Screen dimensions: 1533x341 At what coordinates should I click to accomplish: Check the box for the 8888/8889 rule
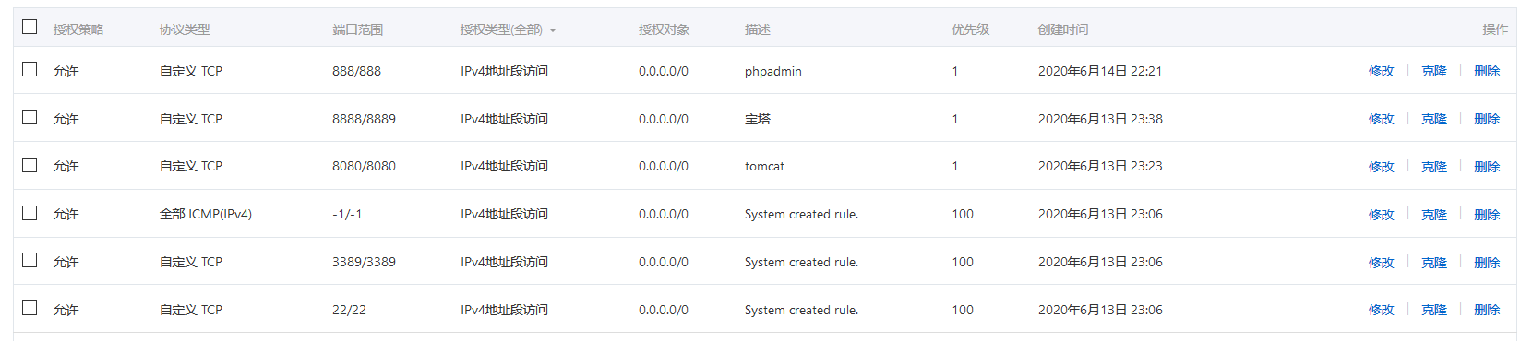tap(30, 117)
